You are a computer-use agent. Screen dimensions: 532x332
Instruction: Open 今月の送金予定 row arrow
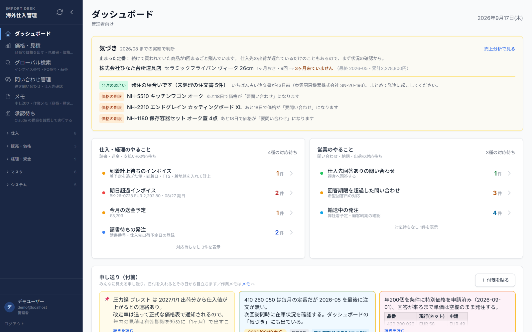(291, 213)
